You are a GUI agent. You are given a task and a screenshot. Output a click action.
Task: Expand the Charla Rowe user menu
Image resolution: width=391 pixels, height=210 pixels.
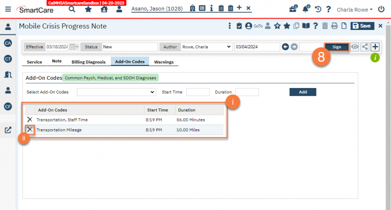[355, 9]
